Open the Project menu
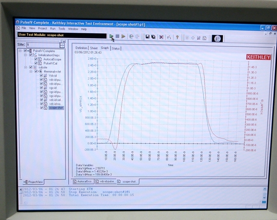The width and height of the screenshot is (277, 220). coord(43,29)
